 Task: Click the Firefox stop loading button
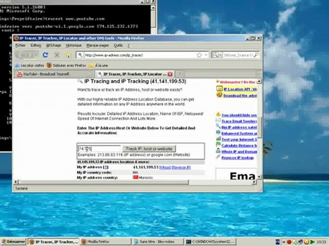pyautogui.click(x=57, y=55)
